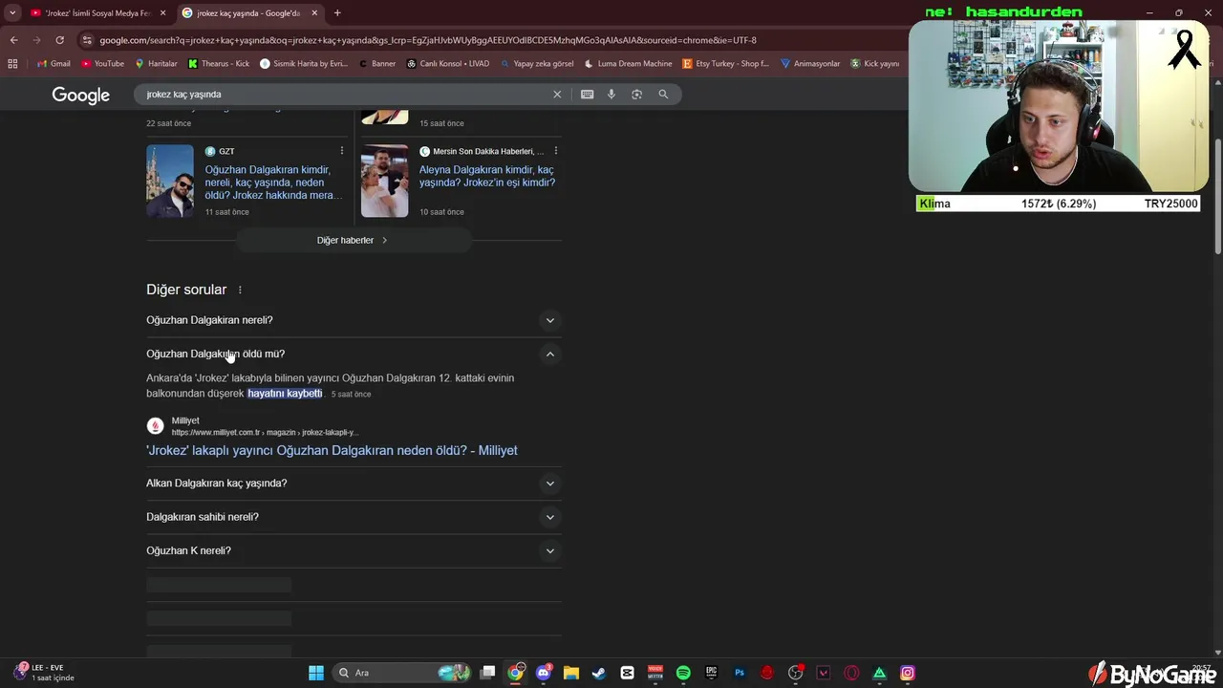This screenshot has width=1223, height=688.
Task: Open the tab search dropdown arrow
Action: [12, 13]
